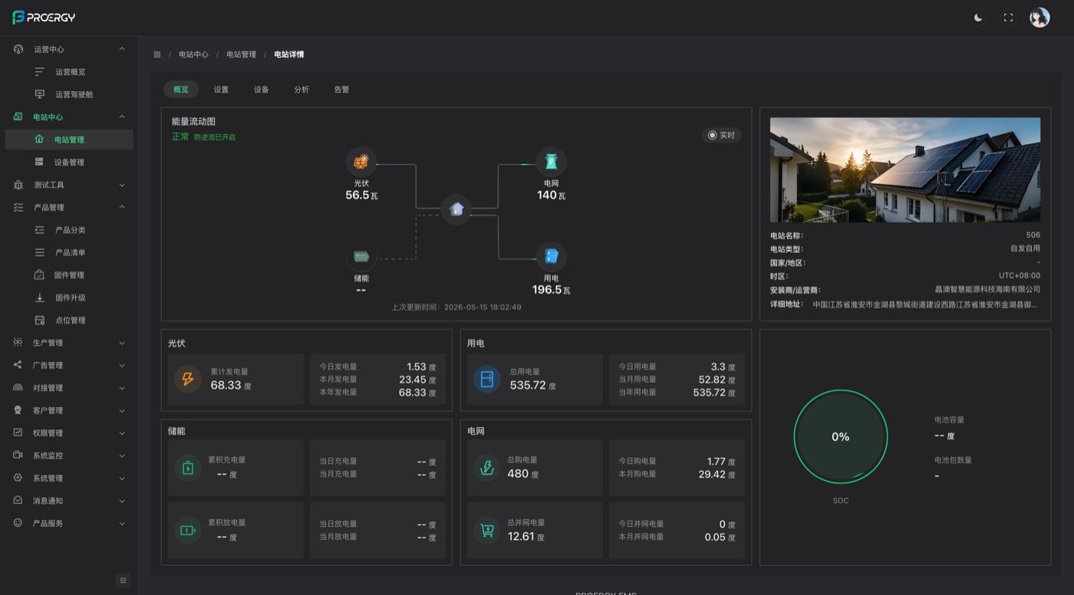Viewport: 1074px width, 595px height.
Task: Open 运营驾驶舱 in the sidebar
Action: (69, 94)
